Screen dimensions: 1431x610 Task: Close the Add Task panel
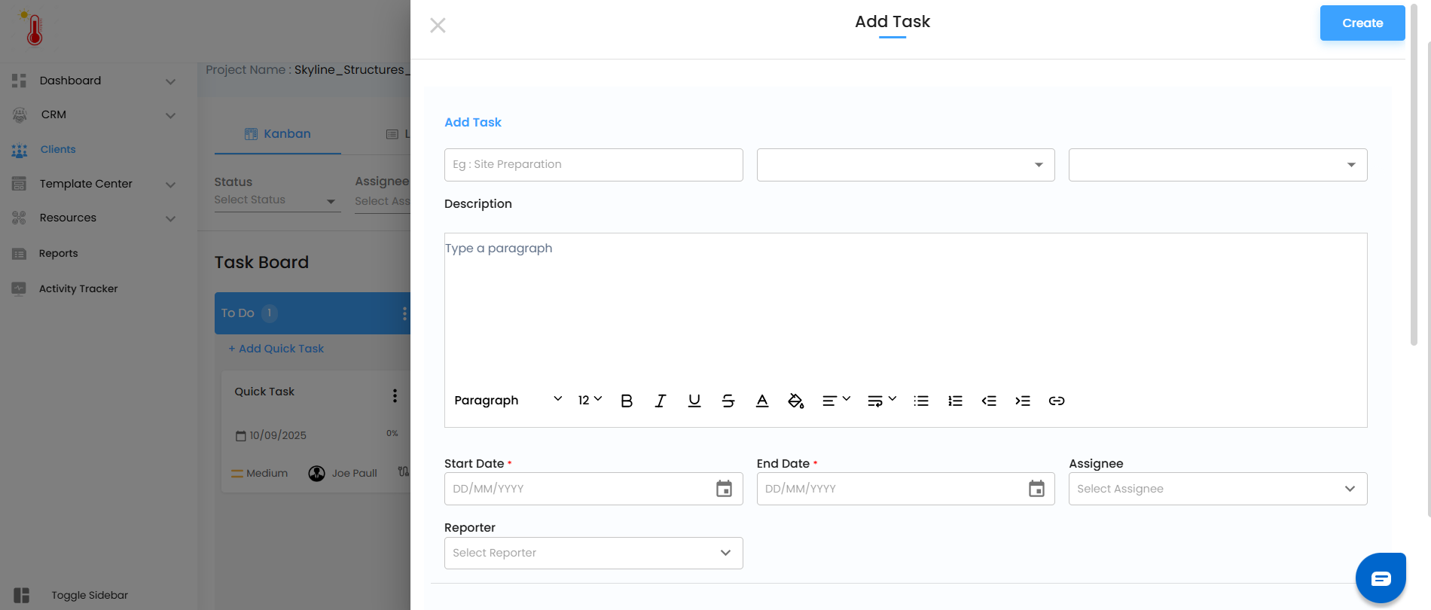coord(438,26)
